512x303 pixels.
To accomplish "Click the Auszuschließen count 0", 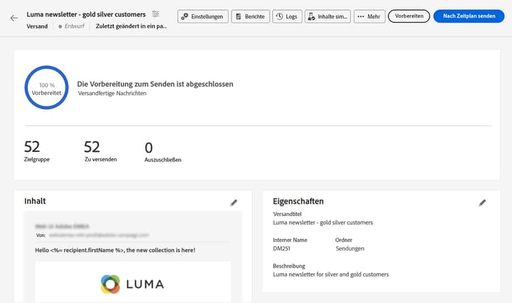I will click(149, 147).
